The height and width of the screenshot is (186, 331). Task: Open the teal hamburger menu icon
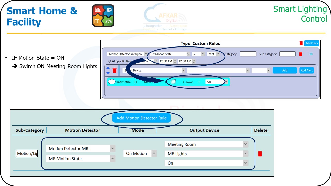(x=311, y=54)
